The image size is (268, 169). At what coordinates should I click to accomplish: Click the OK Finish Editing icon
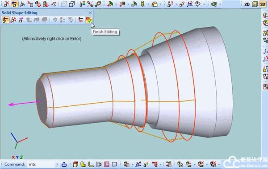(89, 20)
